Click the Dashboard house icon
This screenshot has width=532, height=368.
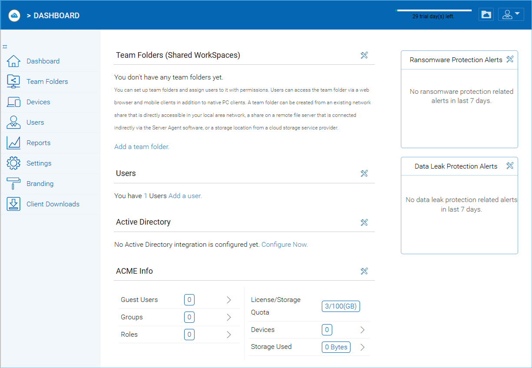[x=13, y=61]
